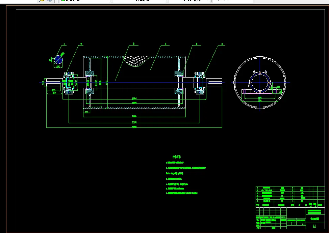Select the blue hatched shaft cross-section circle
The width and height of the screenshot is (329, 233).
pos(58,60)
